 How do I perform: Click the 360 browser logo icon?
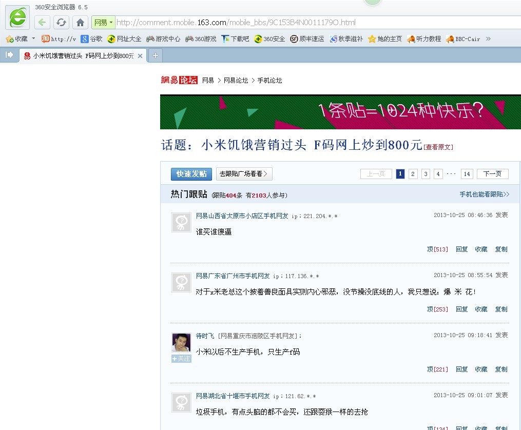(17, 17)
